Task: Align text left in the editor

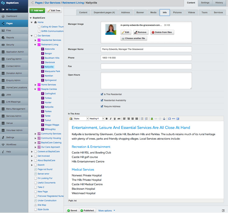Action: tap(125, 119)
